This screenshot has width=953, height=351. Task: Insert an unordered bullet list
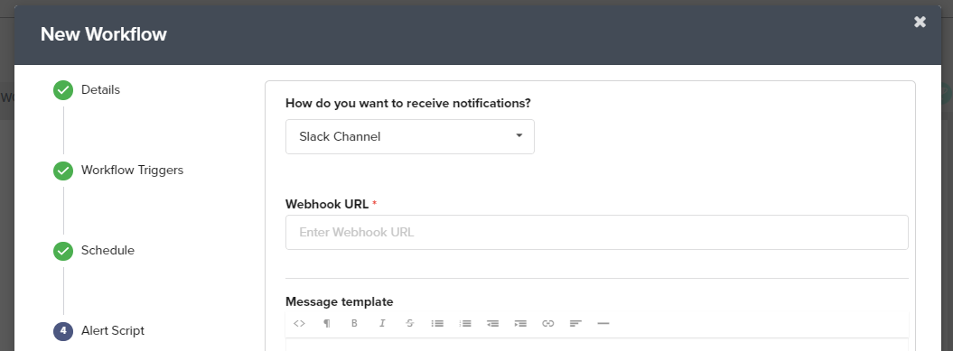point(437,323)
